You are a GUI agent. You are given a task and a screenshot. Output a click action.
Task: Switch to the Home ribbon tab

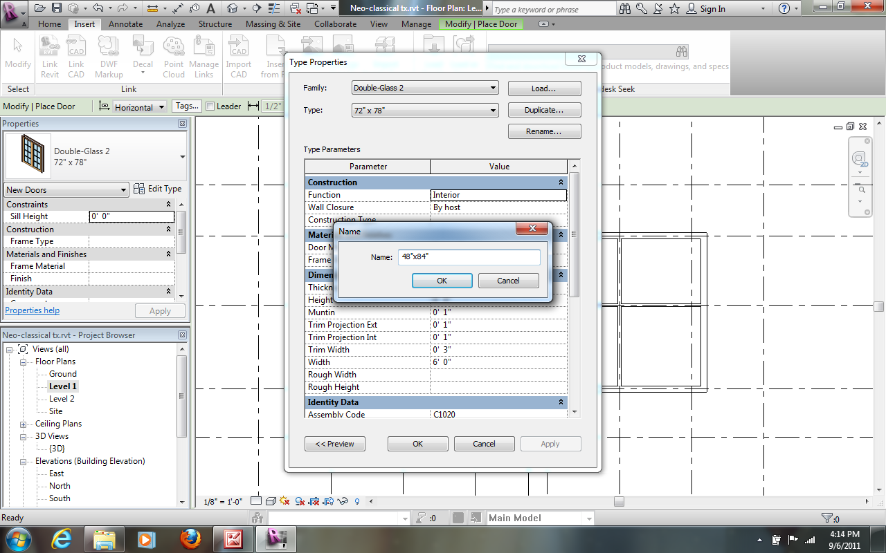click(49, 24)
